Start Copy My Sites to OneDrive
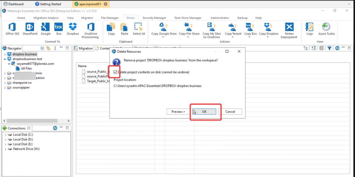 [x=211, y=31]
